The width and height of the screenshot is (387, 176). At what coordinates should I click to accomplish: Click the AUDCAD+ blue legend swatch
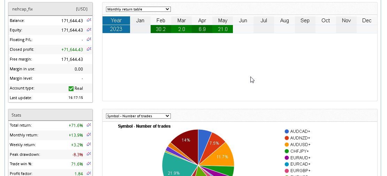point(287,131)
